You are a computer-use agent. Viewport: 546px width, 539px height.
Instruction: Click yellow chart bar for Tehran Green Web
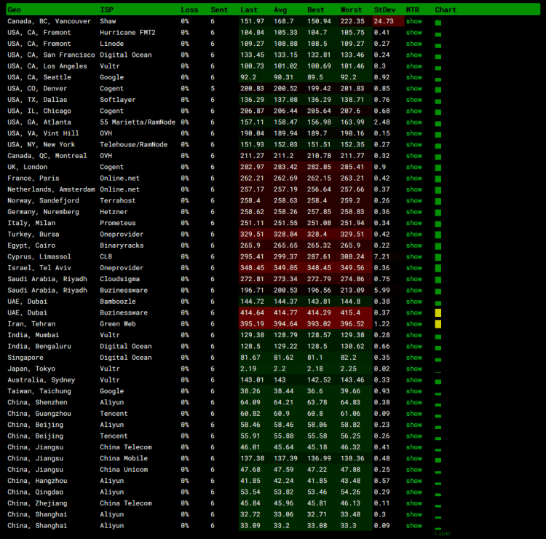click(438, 324)
